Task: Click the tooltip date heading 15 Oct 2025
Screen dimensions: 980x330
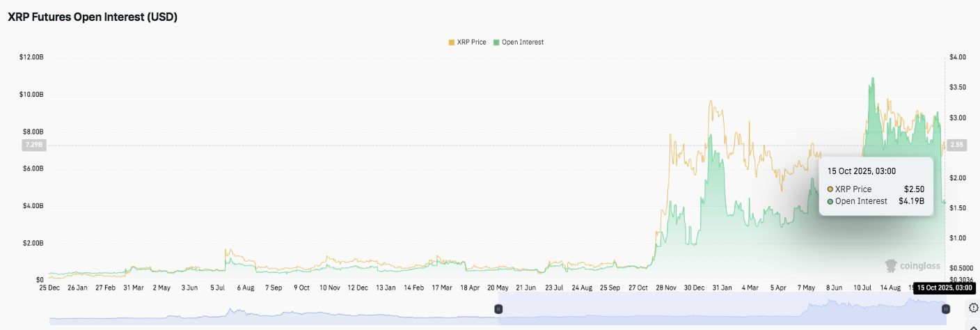Action: pos(862,171)
